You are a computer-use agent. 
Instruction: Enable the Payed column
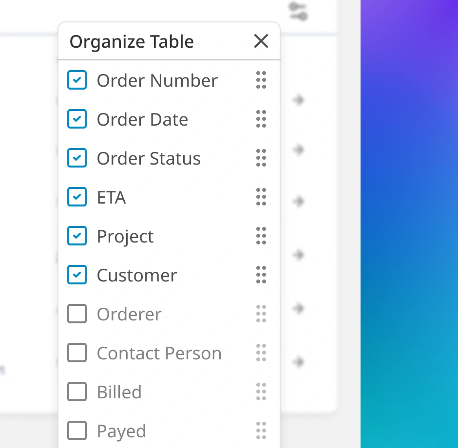[x=77, y=430]
